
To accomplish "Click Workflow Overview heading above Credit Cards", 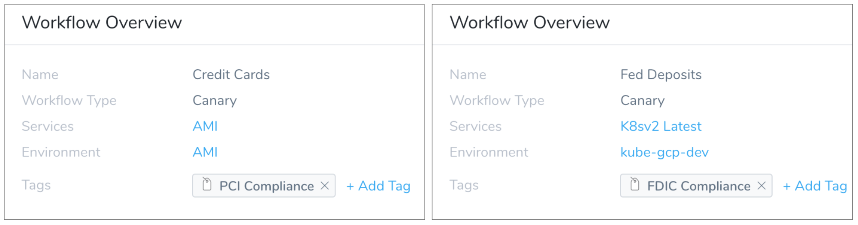I will click(x=102, y=23).
